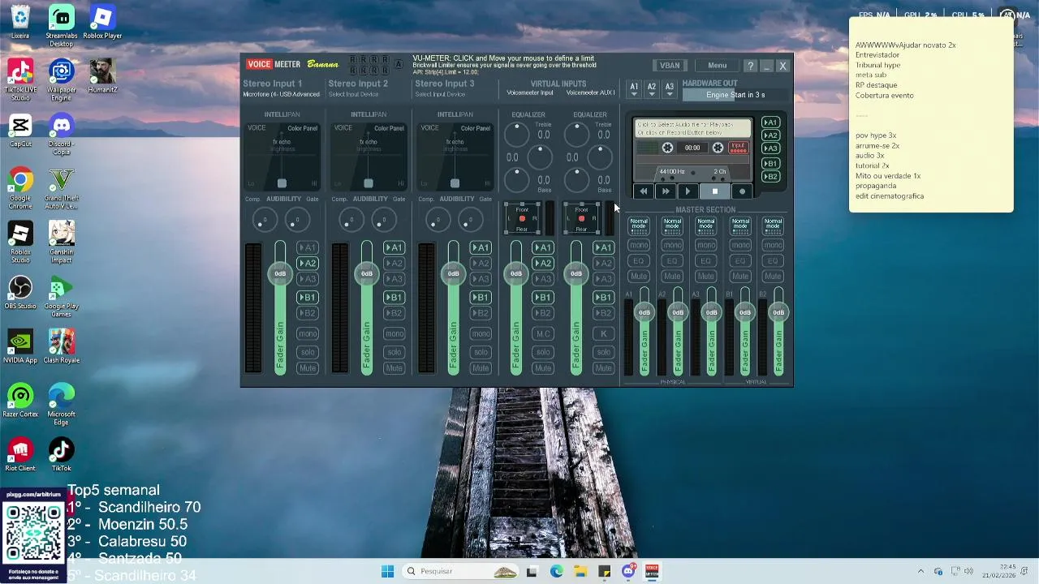The height and width of the screenshot is (584, 1039).
Task: Toggle B2 routing on Stereo Input 3
Action: (481, 313)
